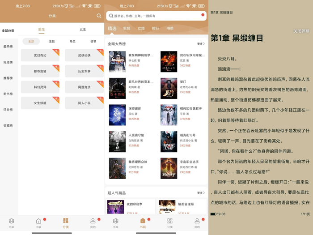This screenshot has width=313, height=235.
Task: Tap the search icon in the 分类 header
Action: click(99, 16)
